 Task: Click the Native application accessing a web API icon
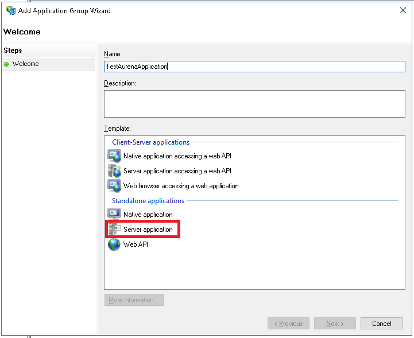click(114, 156)
